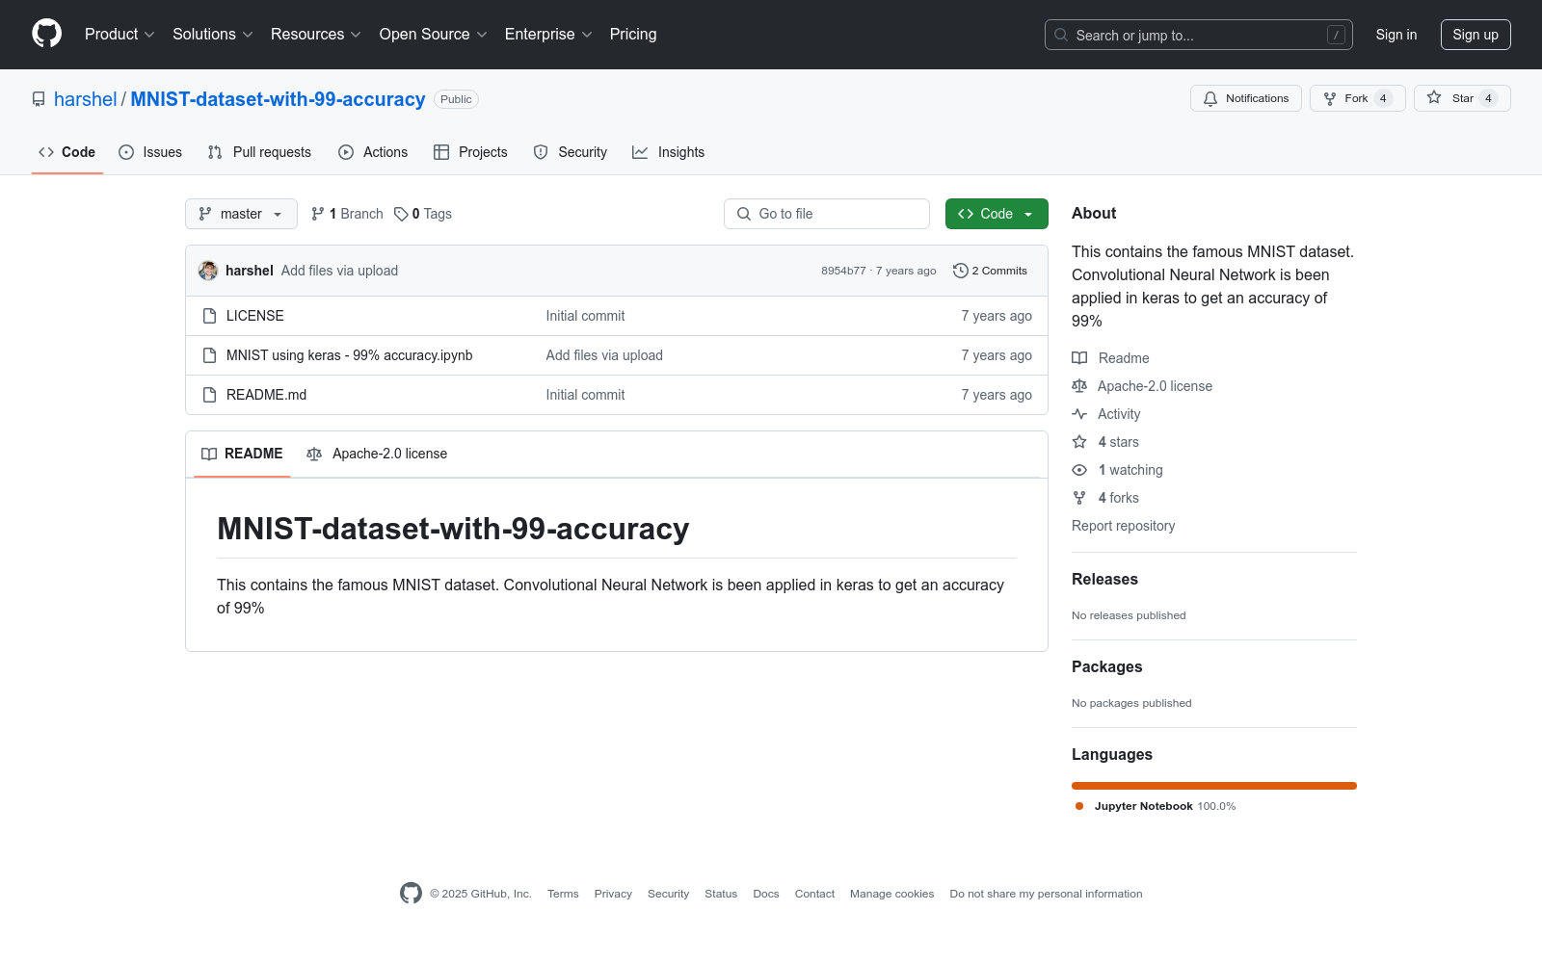Open the harshel owner profile link
This screenshot has width=1542, height=963.
[x=86, y=99]
